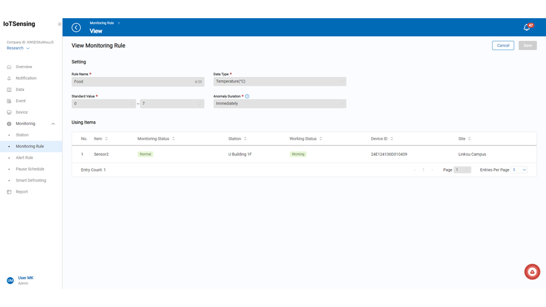Collapse the Monitoring menu section

coord(53,123)
